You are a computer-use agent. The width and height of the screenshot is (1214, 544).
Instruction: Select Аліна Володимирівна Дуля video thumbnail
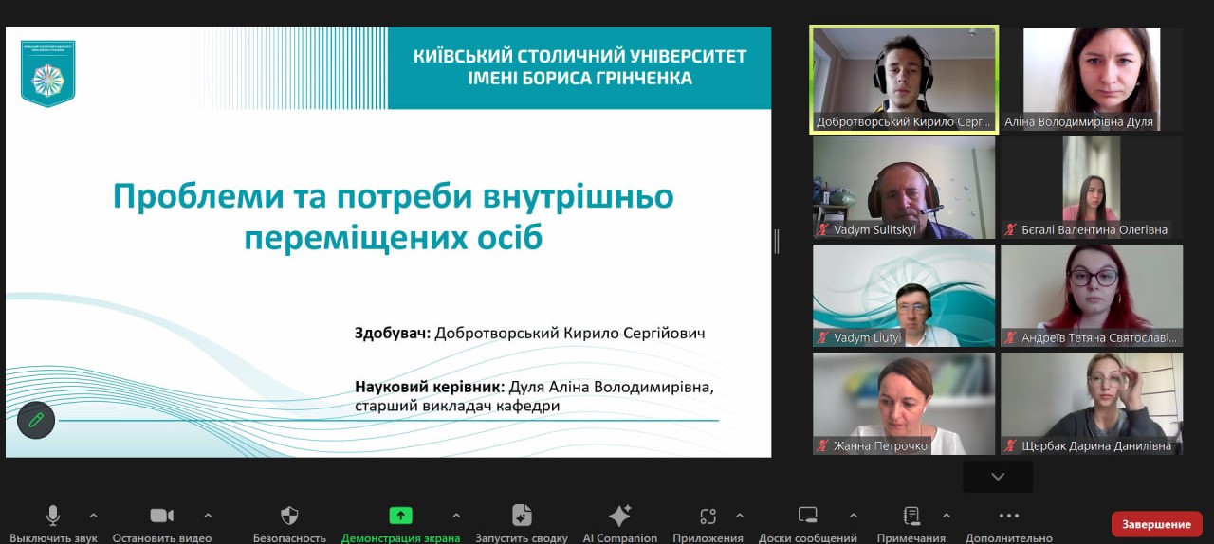point(1092,80)
